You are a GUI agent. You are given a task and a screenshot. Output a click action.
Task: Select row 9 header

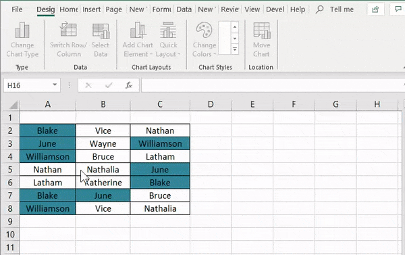coord(10,222)
